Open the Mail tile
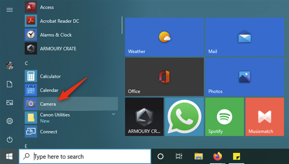Viewport: 289px width, 164px height. pyautogui.click(x=244, y=37)
